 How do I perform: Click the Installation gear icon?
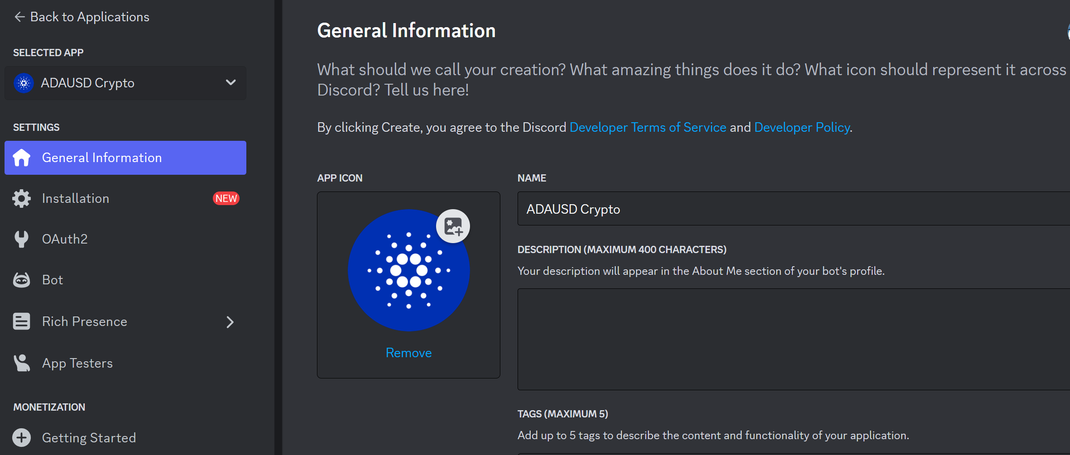[21, 198]
